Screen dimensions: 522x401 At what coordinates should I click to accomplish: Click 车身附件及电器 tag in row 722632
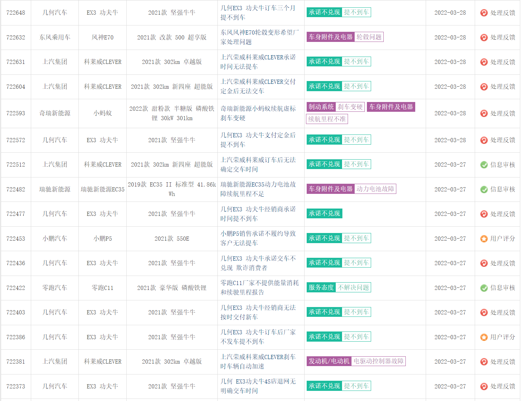330,37
